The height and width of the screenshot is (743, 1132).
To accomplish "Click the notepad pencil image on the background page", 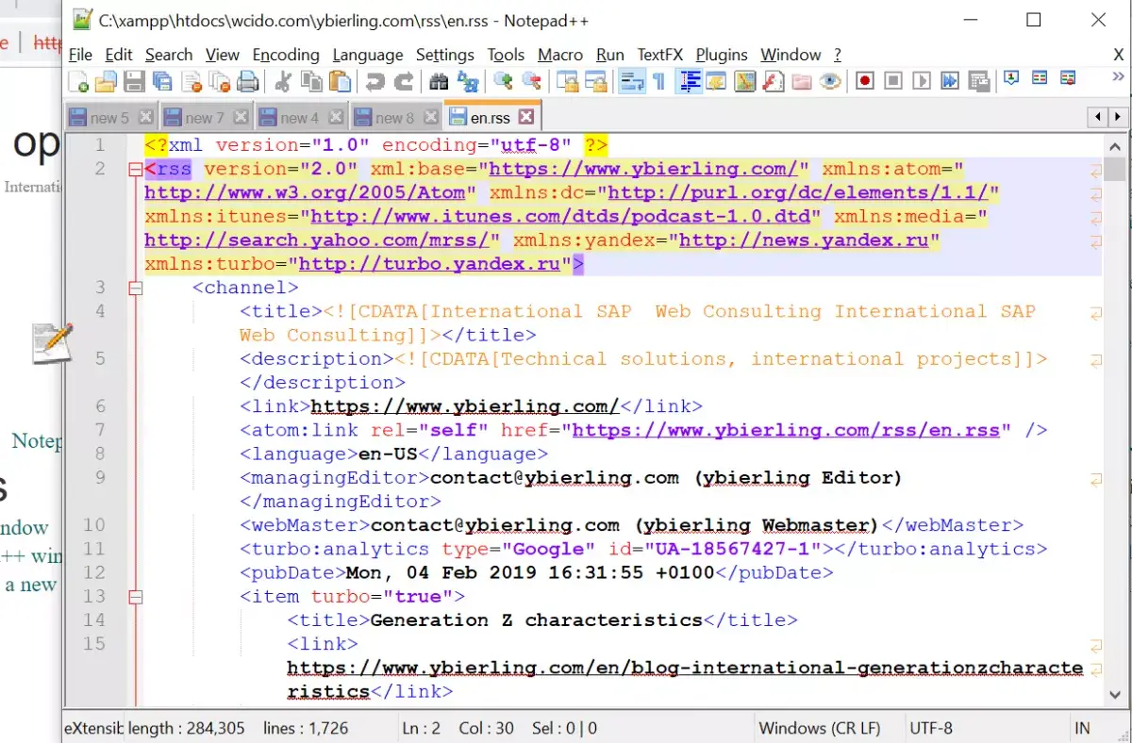I will pos(51,343).
